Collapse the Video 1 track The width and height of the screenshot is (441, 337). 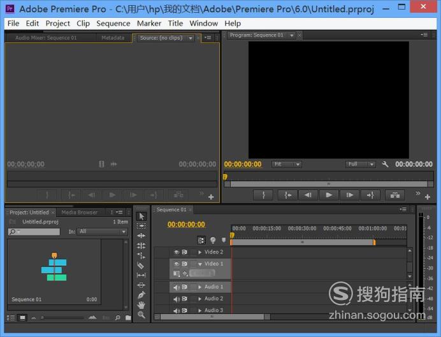click(x=200, y=264)
